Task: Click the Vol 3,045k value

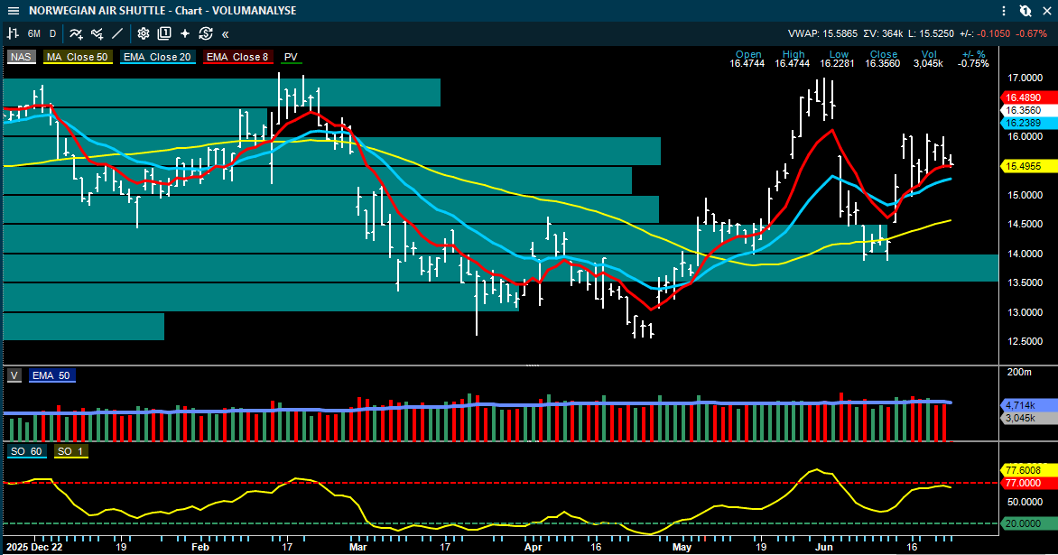Action: (x=928, y=63)
